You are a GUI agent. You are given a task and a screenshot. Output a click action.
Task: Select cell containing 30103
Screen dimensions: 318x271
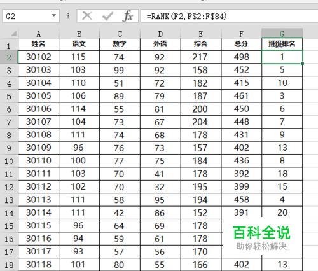pyautogui.click(x=38, y=70)
